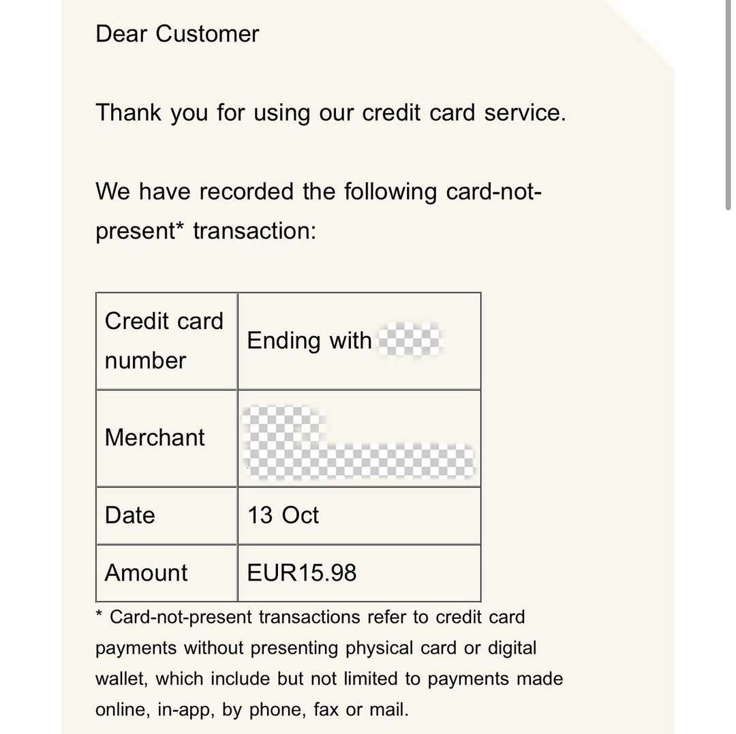The height and width of the screenshot is (734, 736).
Task: Click the "Dear Customer" greeting
Action: coord(177,33)
